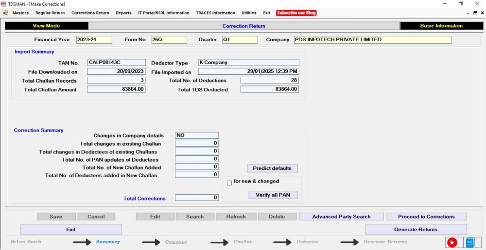Tick the 'for new & changed' checkbox
Screen dimensions: 486x250
point(229,183)
